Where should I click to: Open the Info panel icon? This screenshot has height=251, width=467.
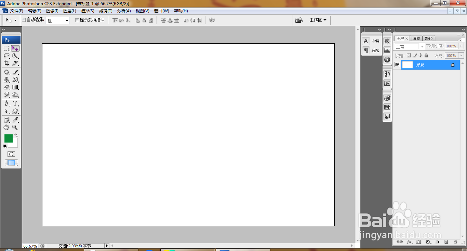(x=387, y=59)
